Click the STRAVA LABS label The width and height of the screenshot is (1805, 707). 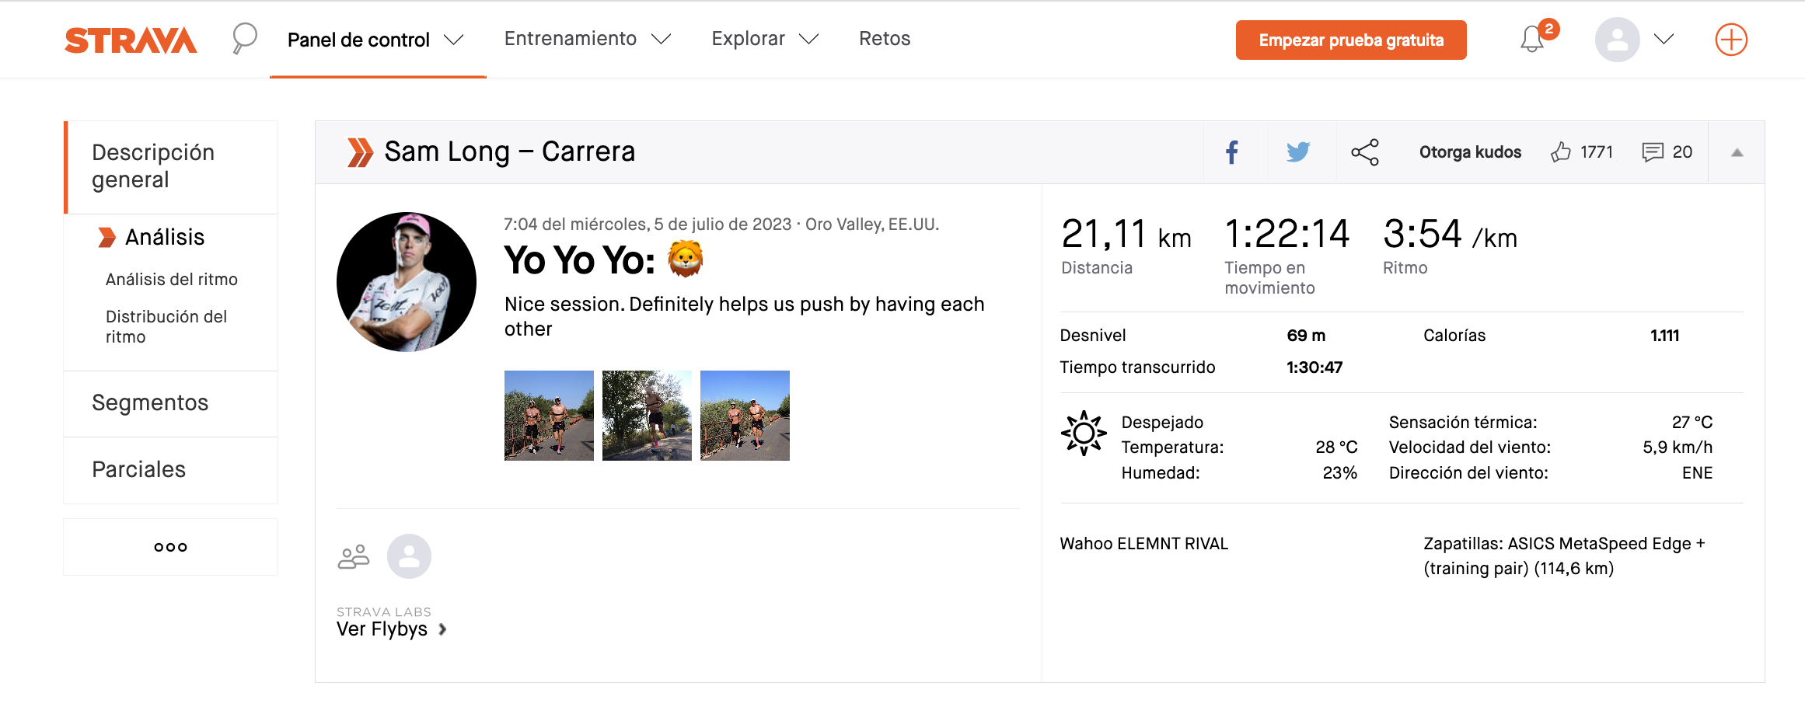pyautogui.click(x=384, y=612)
